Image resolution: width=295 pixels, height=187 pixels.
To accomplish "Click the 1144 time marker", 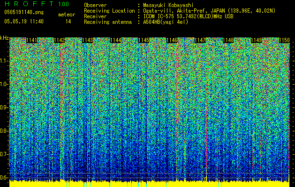I will coord(116,40).
